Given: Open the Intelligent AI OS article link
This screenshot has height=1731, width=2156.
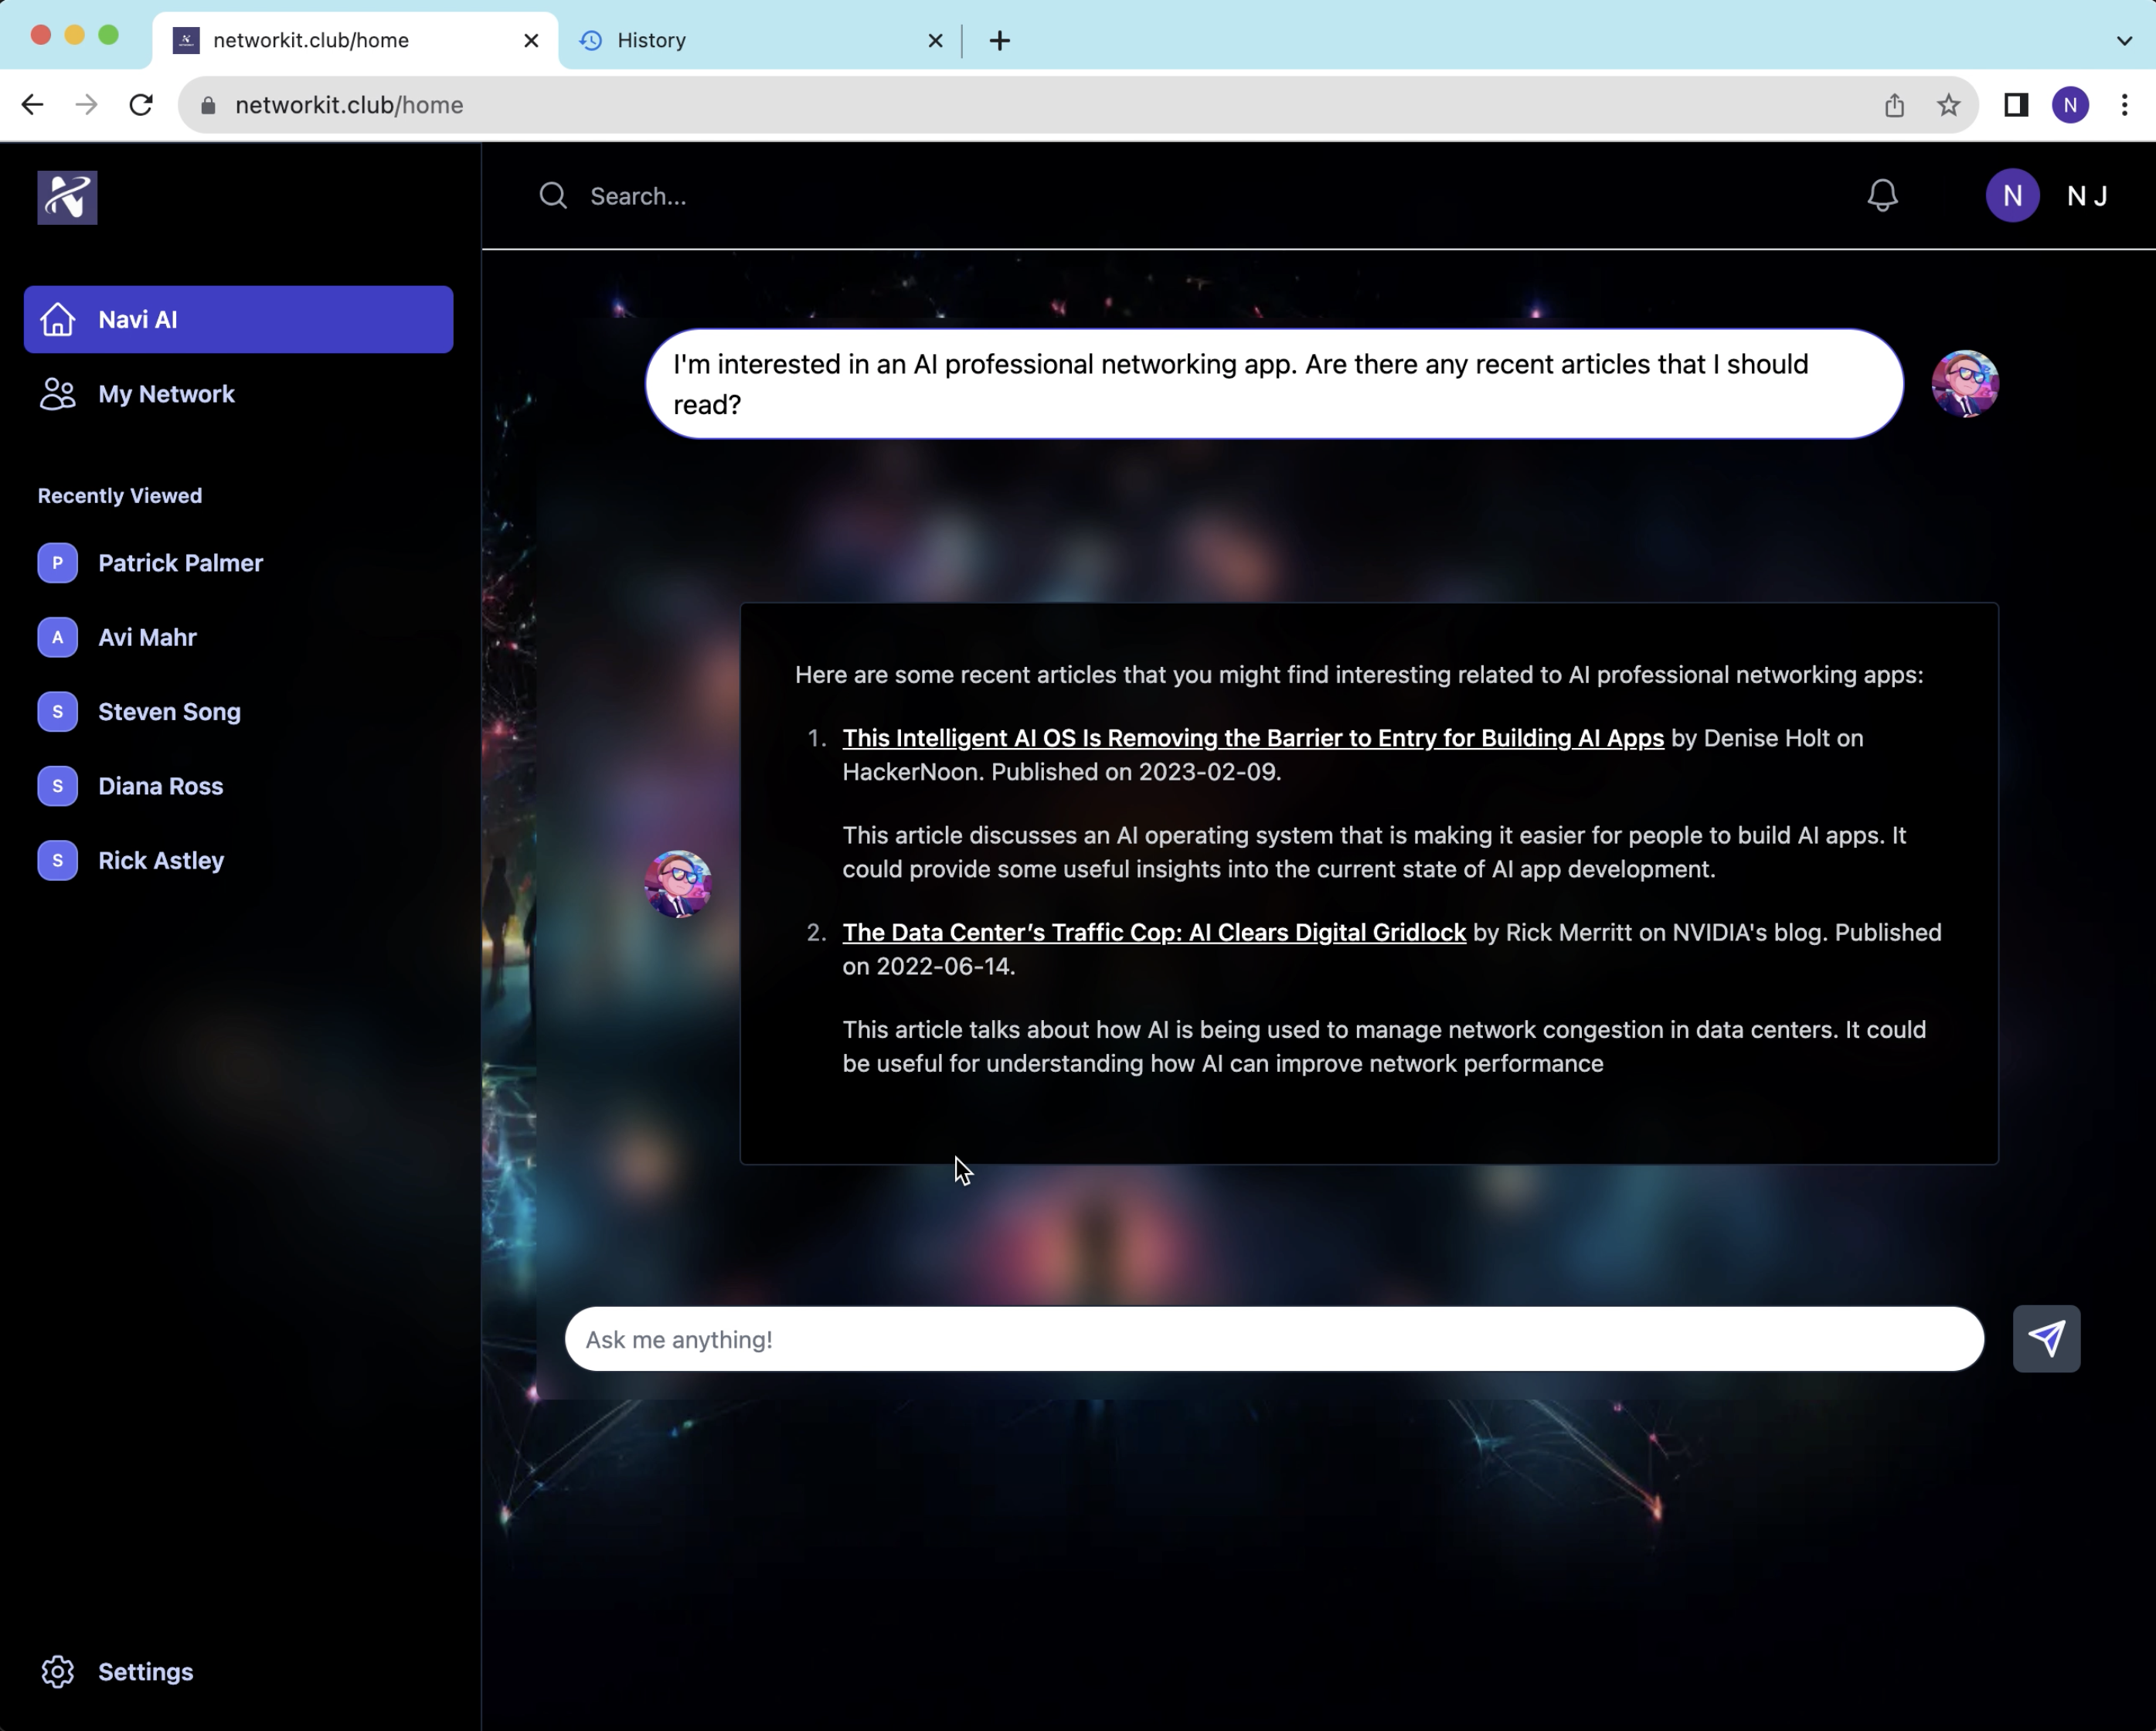Looking at the screenshot, I should (1252, 738).
